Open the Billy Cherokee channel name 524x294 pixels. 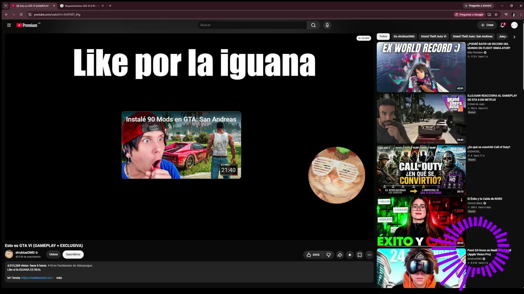[x=475, y=52]
